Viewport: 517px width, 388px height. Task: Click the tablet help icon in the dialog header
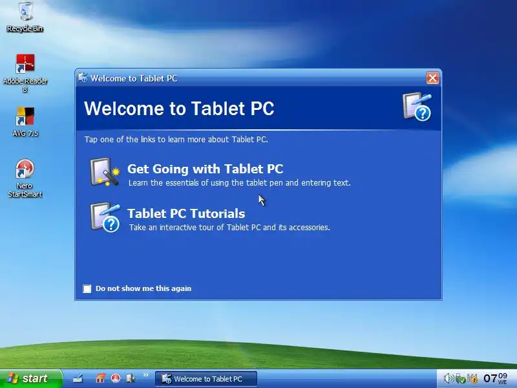pos(417,107)
